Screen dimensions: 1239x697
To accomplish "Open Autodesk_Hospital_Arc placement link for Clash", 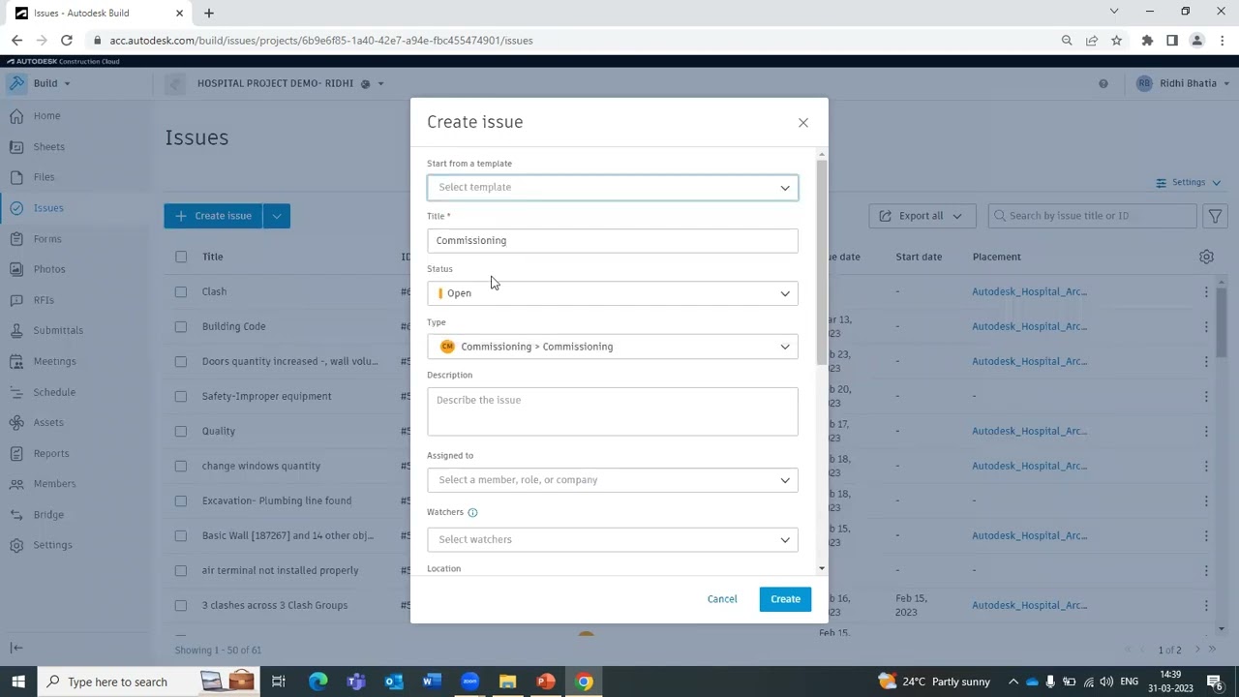I will [1029, 291].
